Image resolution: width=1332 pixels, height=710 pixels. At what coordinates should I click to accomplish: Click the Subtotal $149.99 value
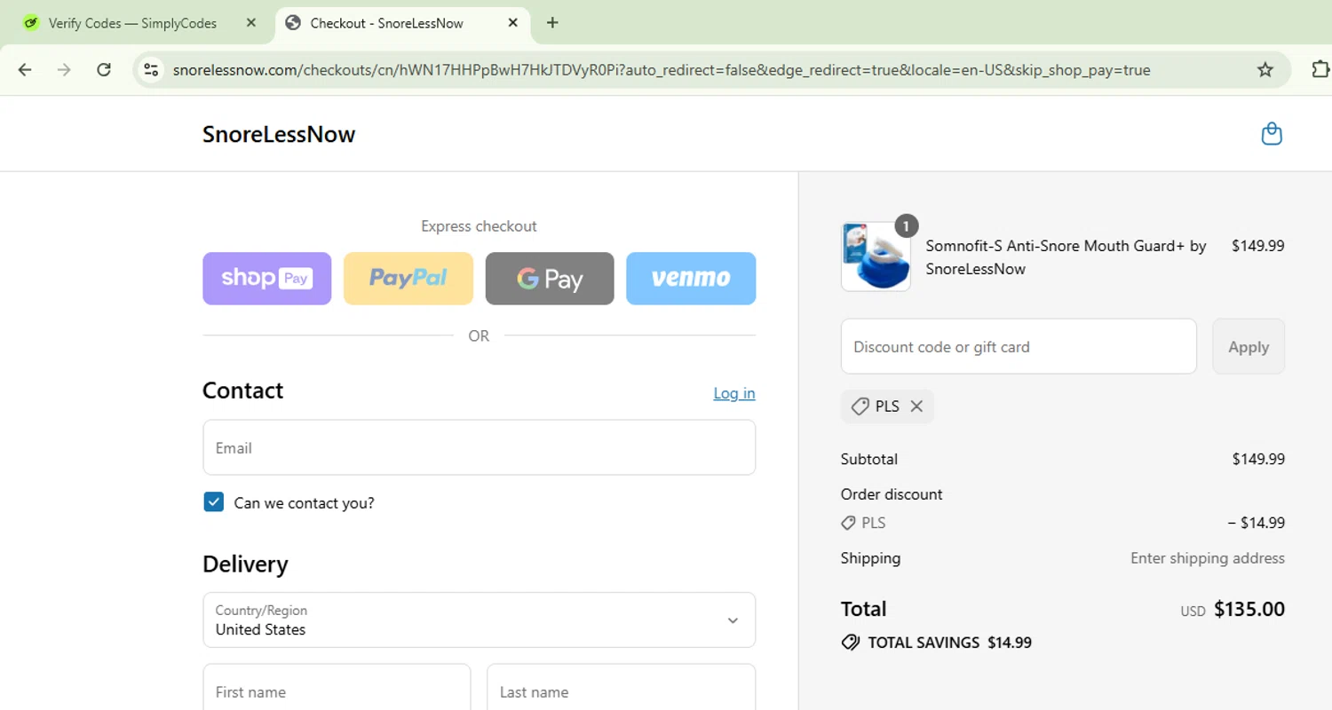click(x=1258, y=459)
